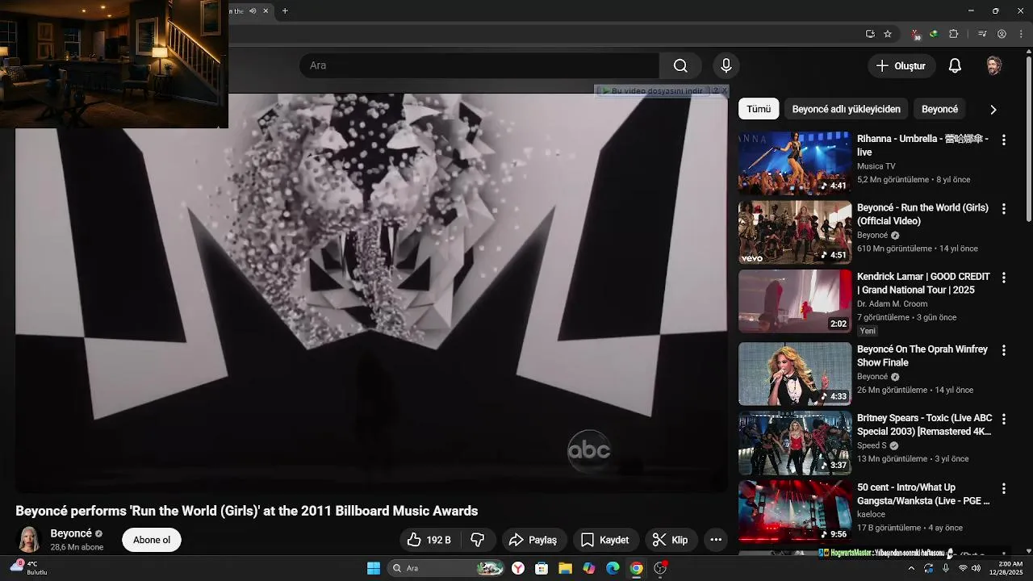Open Microsoft Store from taskbar
Image resolution: width=1033 pixels, height=581 pixels.
point(542,568)
